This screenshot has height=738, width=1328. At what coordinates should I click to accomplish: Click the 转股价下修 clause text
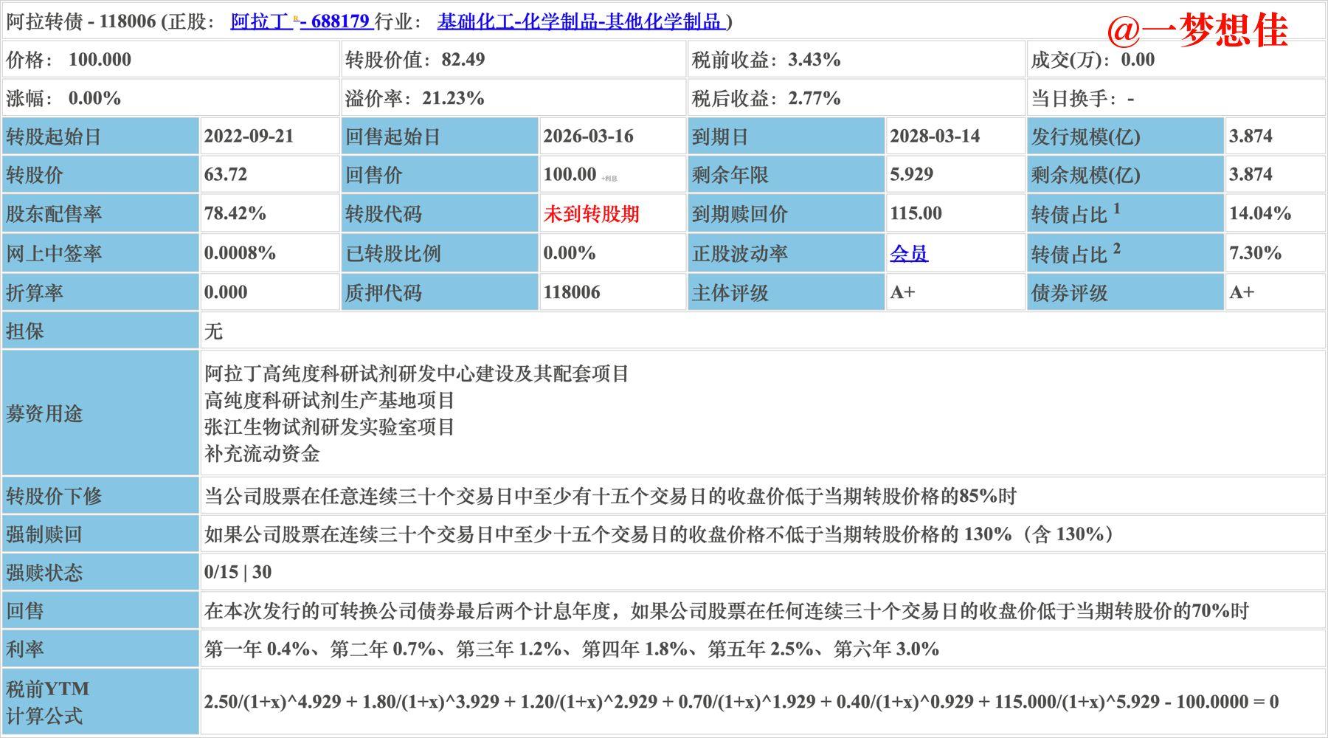610,496
